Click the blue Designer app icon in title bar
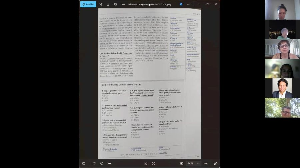 coord(181,4)
